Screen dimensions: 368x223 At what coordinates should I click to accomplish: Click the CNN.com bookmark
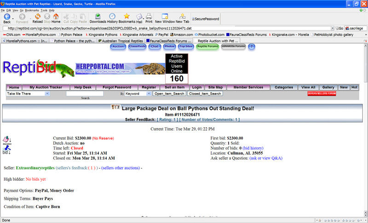click(11, 35)
